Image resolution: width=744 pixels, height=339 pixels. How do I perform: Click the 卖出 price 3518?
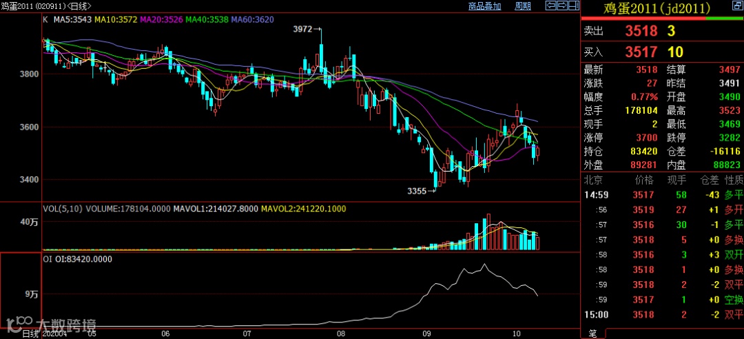(641, 31)
